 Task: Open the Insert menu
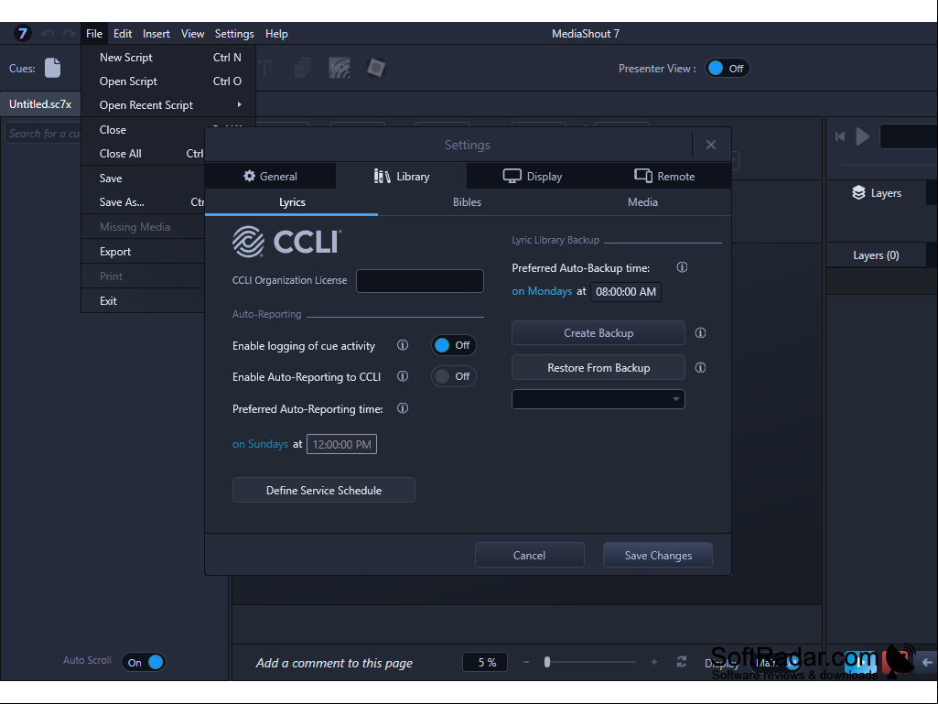click(156, 34)
